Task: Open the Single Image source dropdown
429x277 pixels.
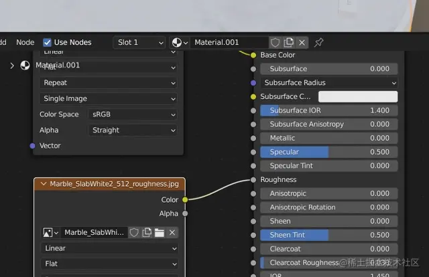Action: click(x=109, y=98)
